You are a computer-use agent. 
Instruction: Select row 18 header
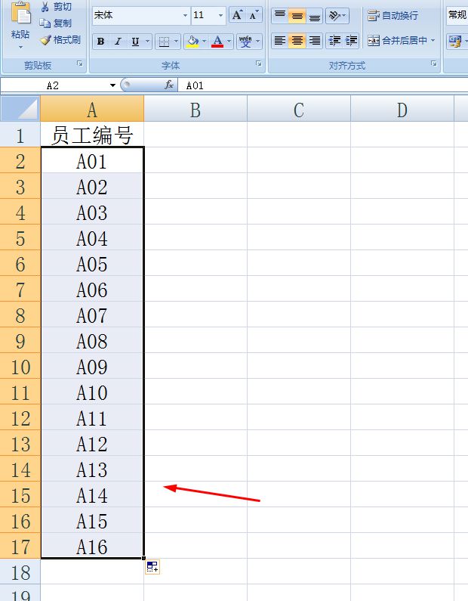[x=20, y=572]
